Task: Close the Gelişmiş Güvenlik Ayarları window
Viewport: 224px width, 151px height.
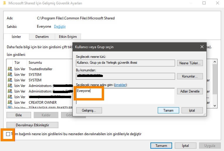Action: coord(218,3)
